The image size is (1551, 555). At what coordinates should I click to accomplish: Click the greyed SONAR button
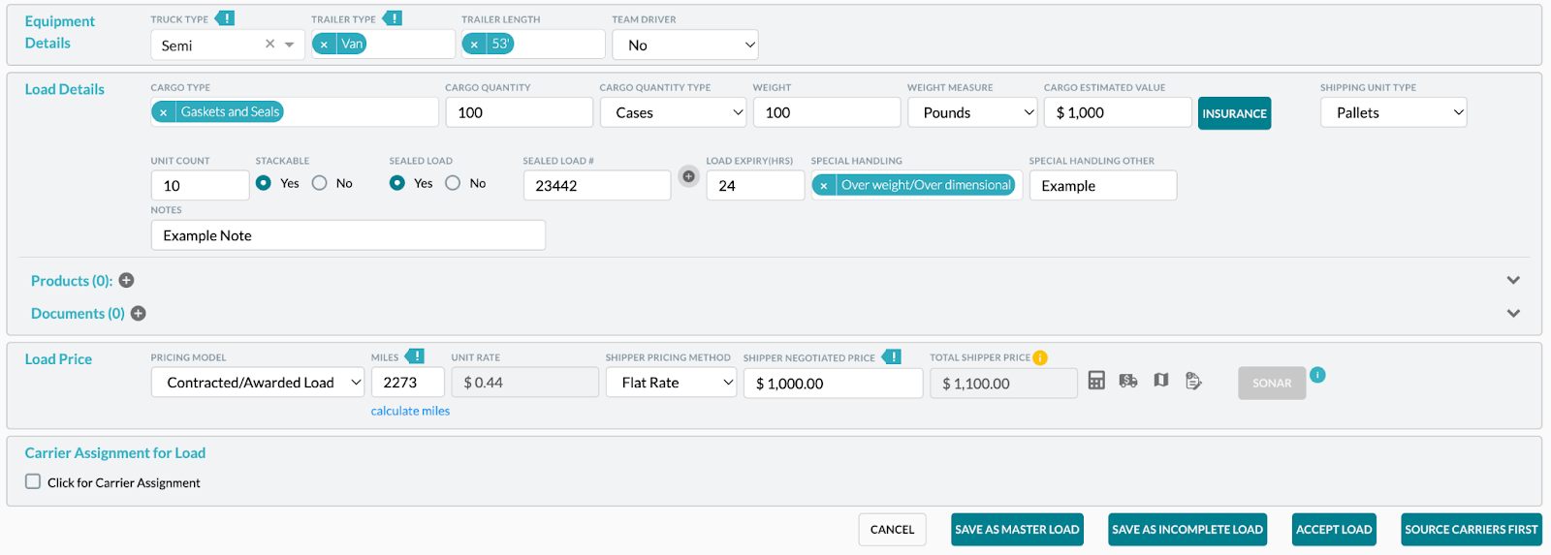pos(1272,384)
